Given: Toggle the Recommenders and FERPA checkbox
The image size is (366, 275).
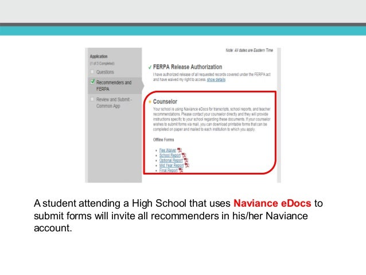Looking at the screenshot, I should [x=92, y=82].
